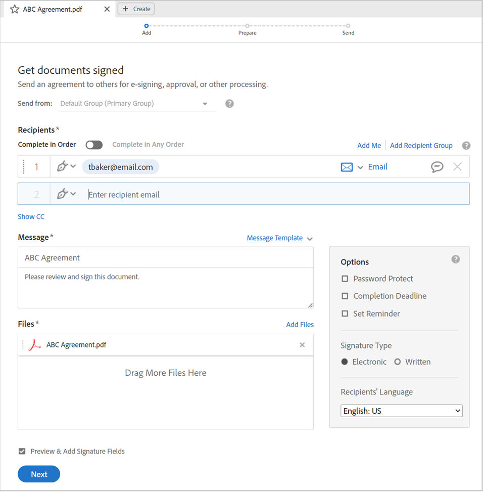Expand the Send from group dropdown
The height and width of the screenshot is (492, 483).
205,103
